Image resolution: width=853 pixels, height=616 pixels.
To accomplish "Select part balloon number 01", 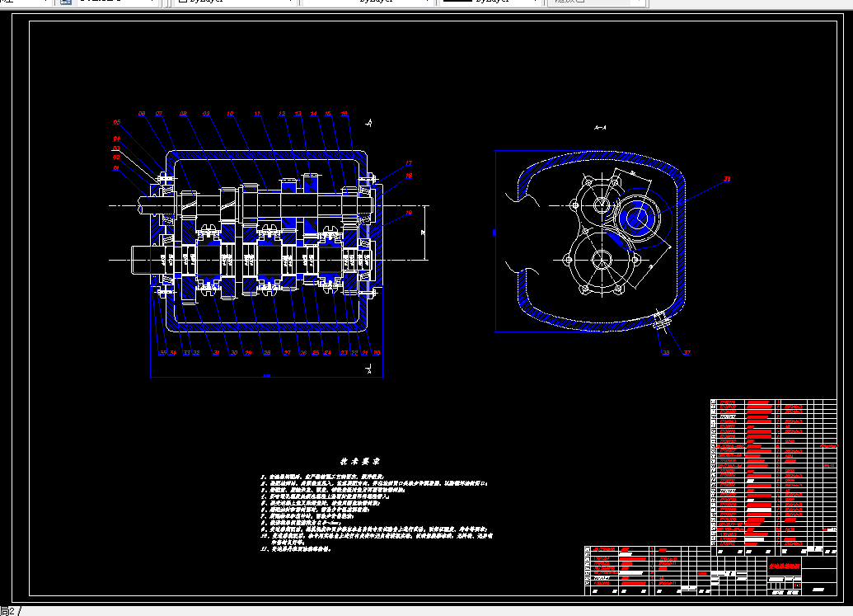I will [116, 168].
